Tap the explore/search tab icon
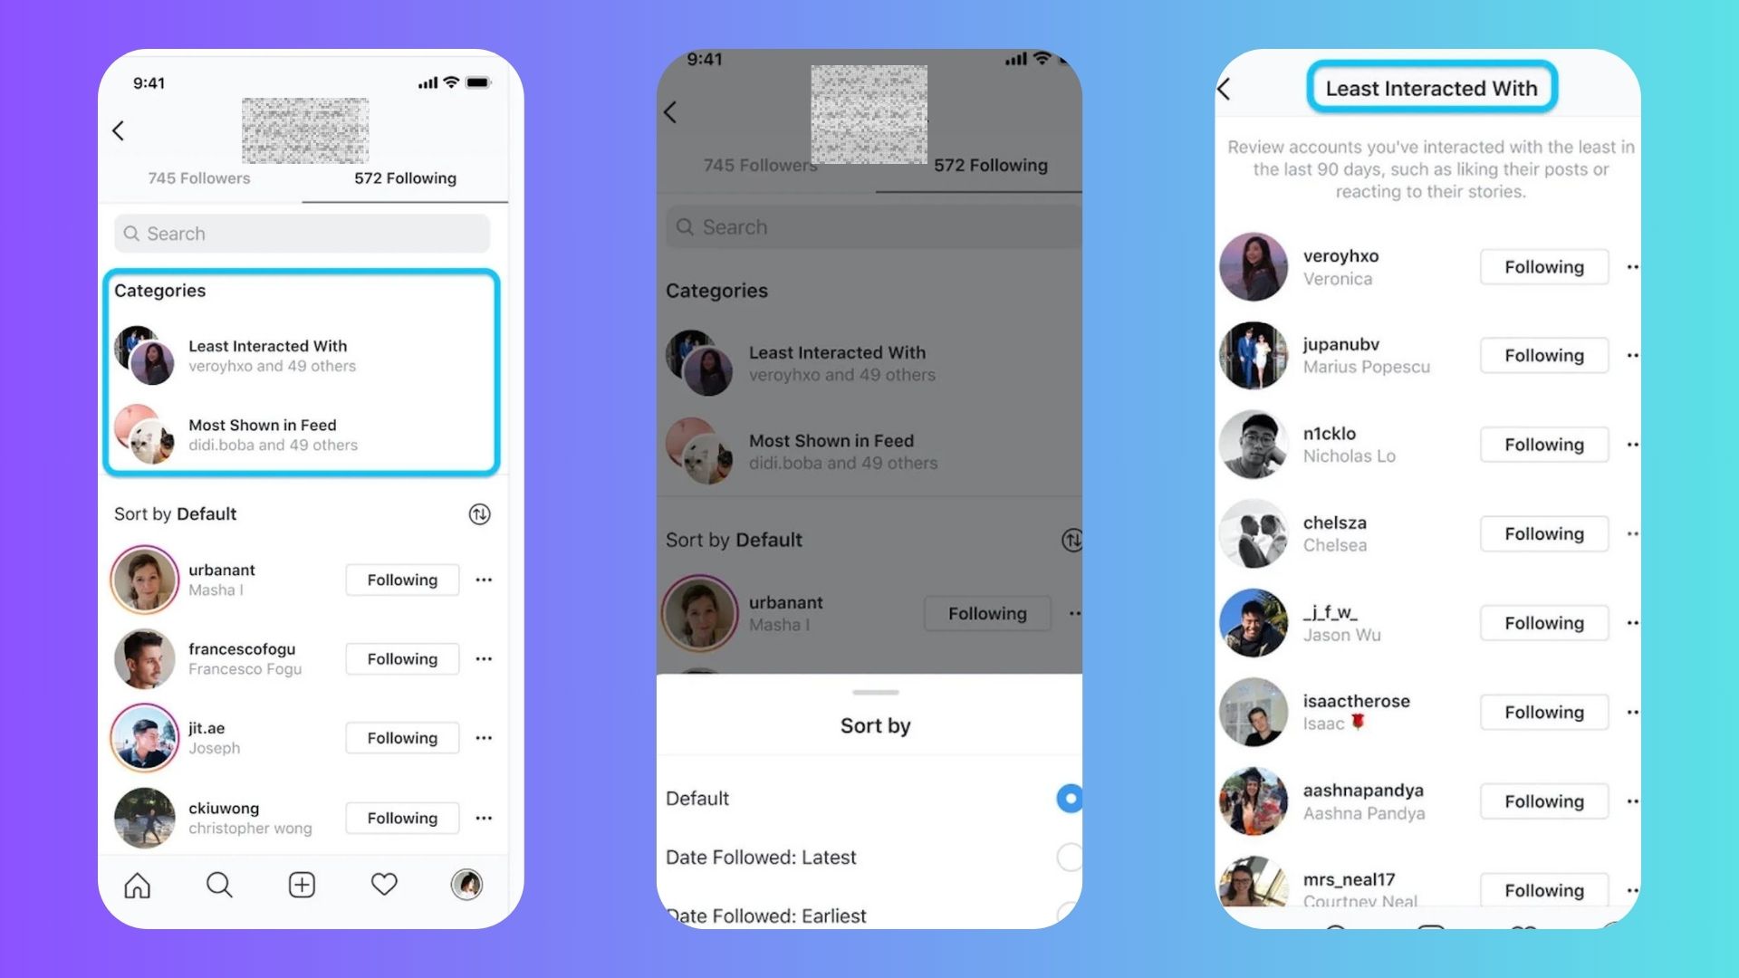 click(x=218, y=886)
